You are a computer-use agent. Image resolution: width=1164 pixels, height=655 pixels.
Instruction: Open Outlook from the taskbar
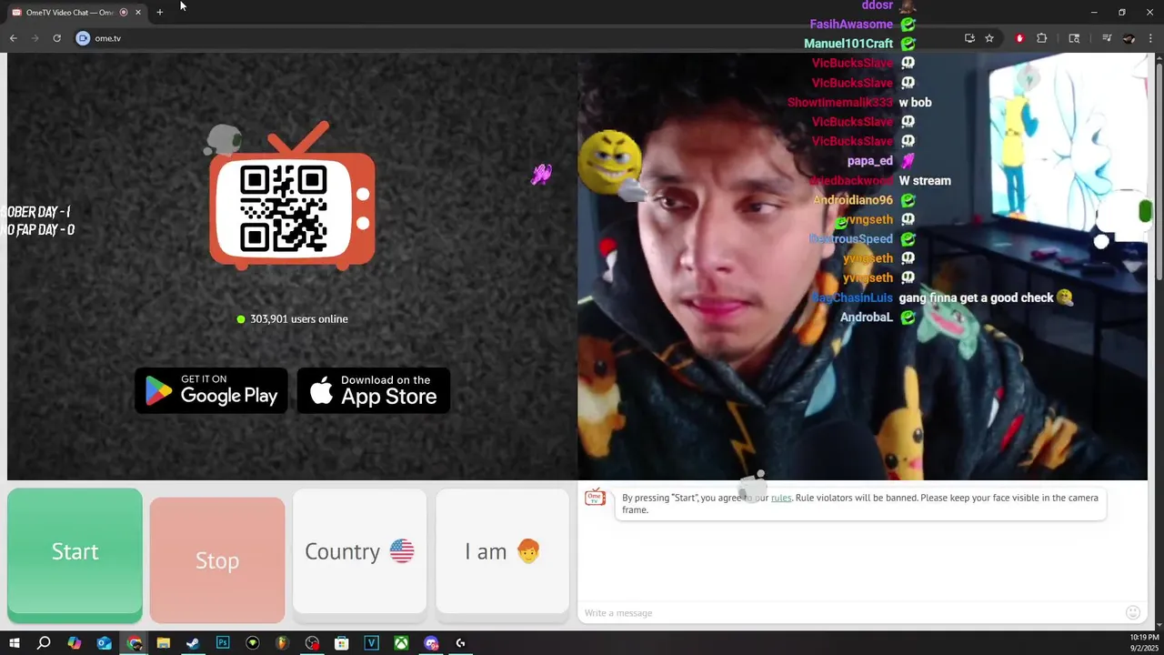(105, 643)
